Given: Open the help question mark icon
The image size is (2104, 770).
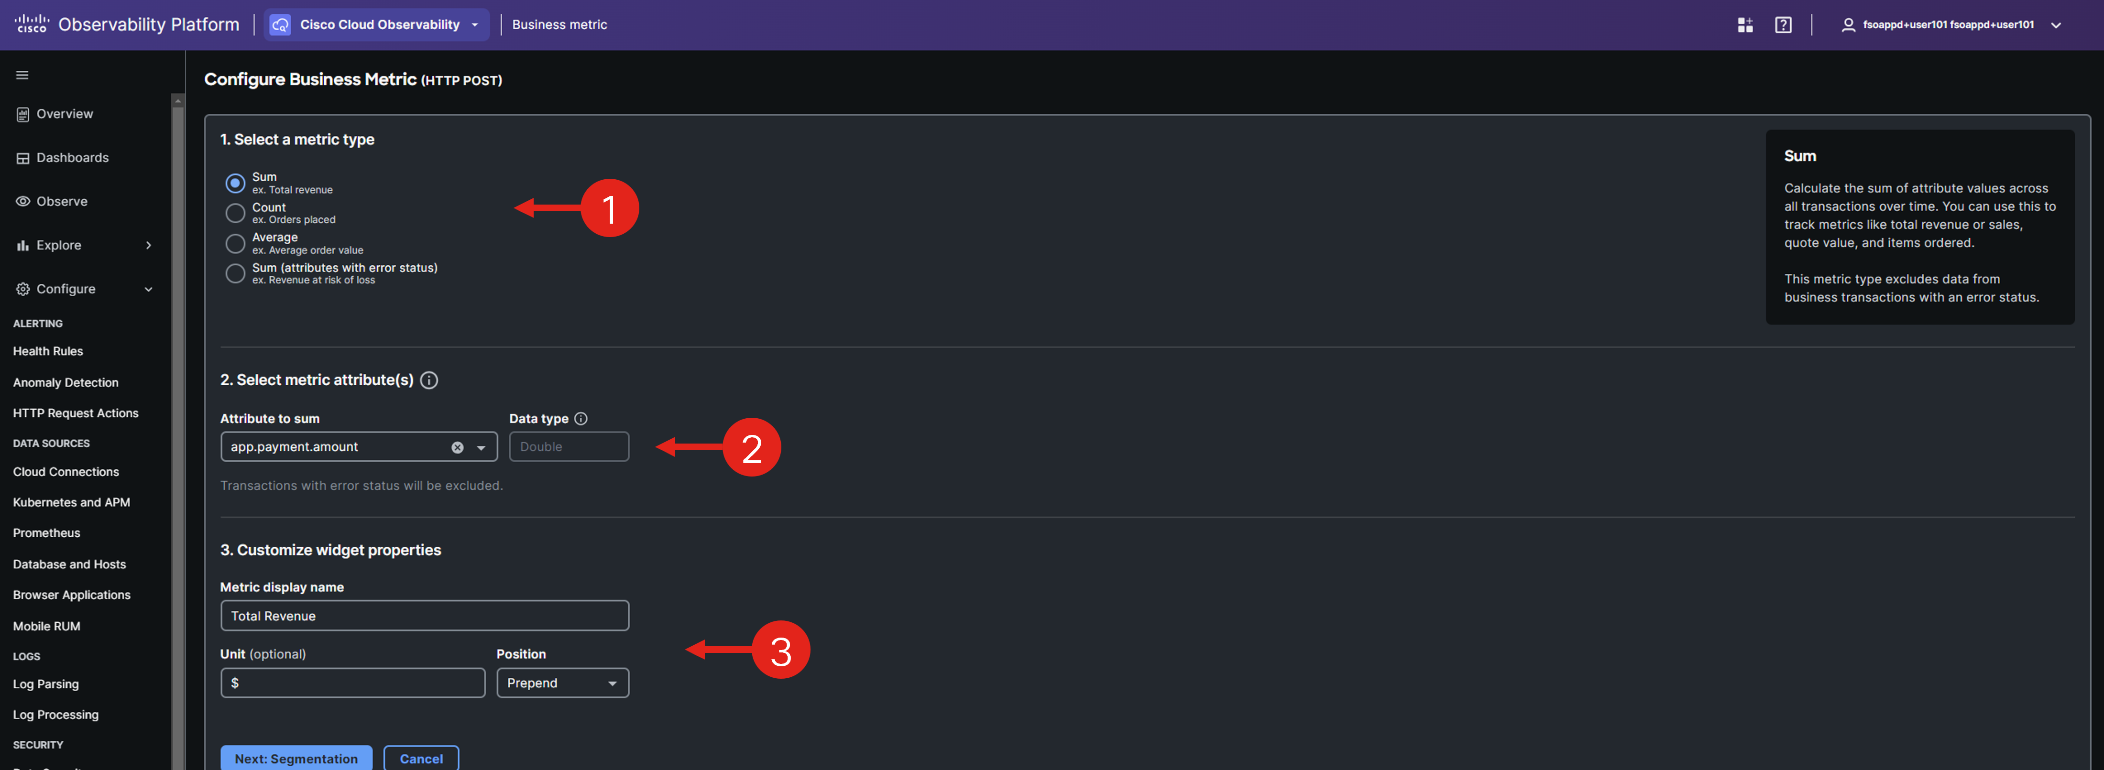Looking at the screenshot, I should (x=1783, y=25).
